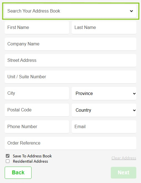Select the Company Name input
The width and height of the screenshot is (141, 183).
click(70, 44)
